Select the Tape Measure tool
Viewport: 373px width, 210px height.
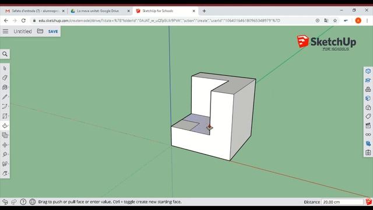(x=5, y=154)
